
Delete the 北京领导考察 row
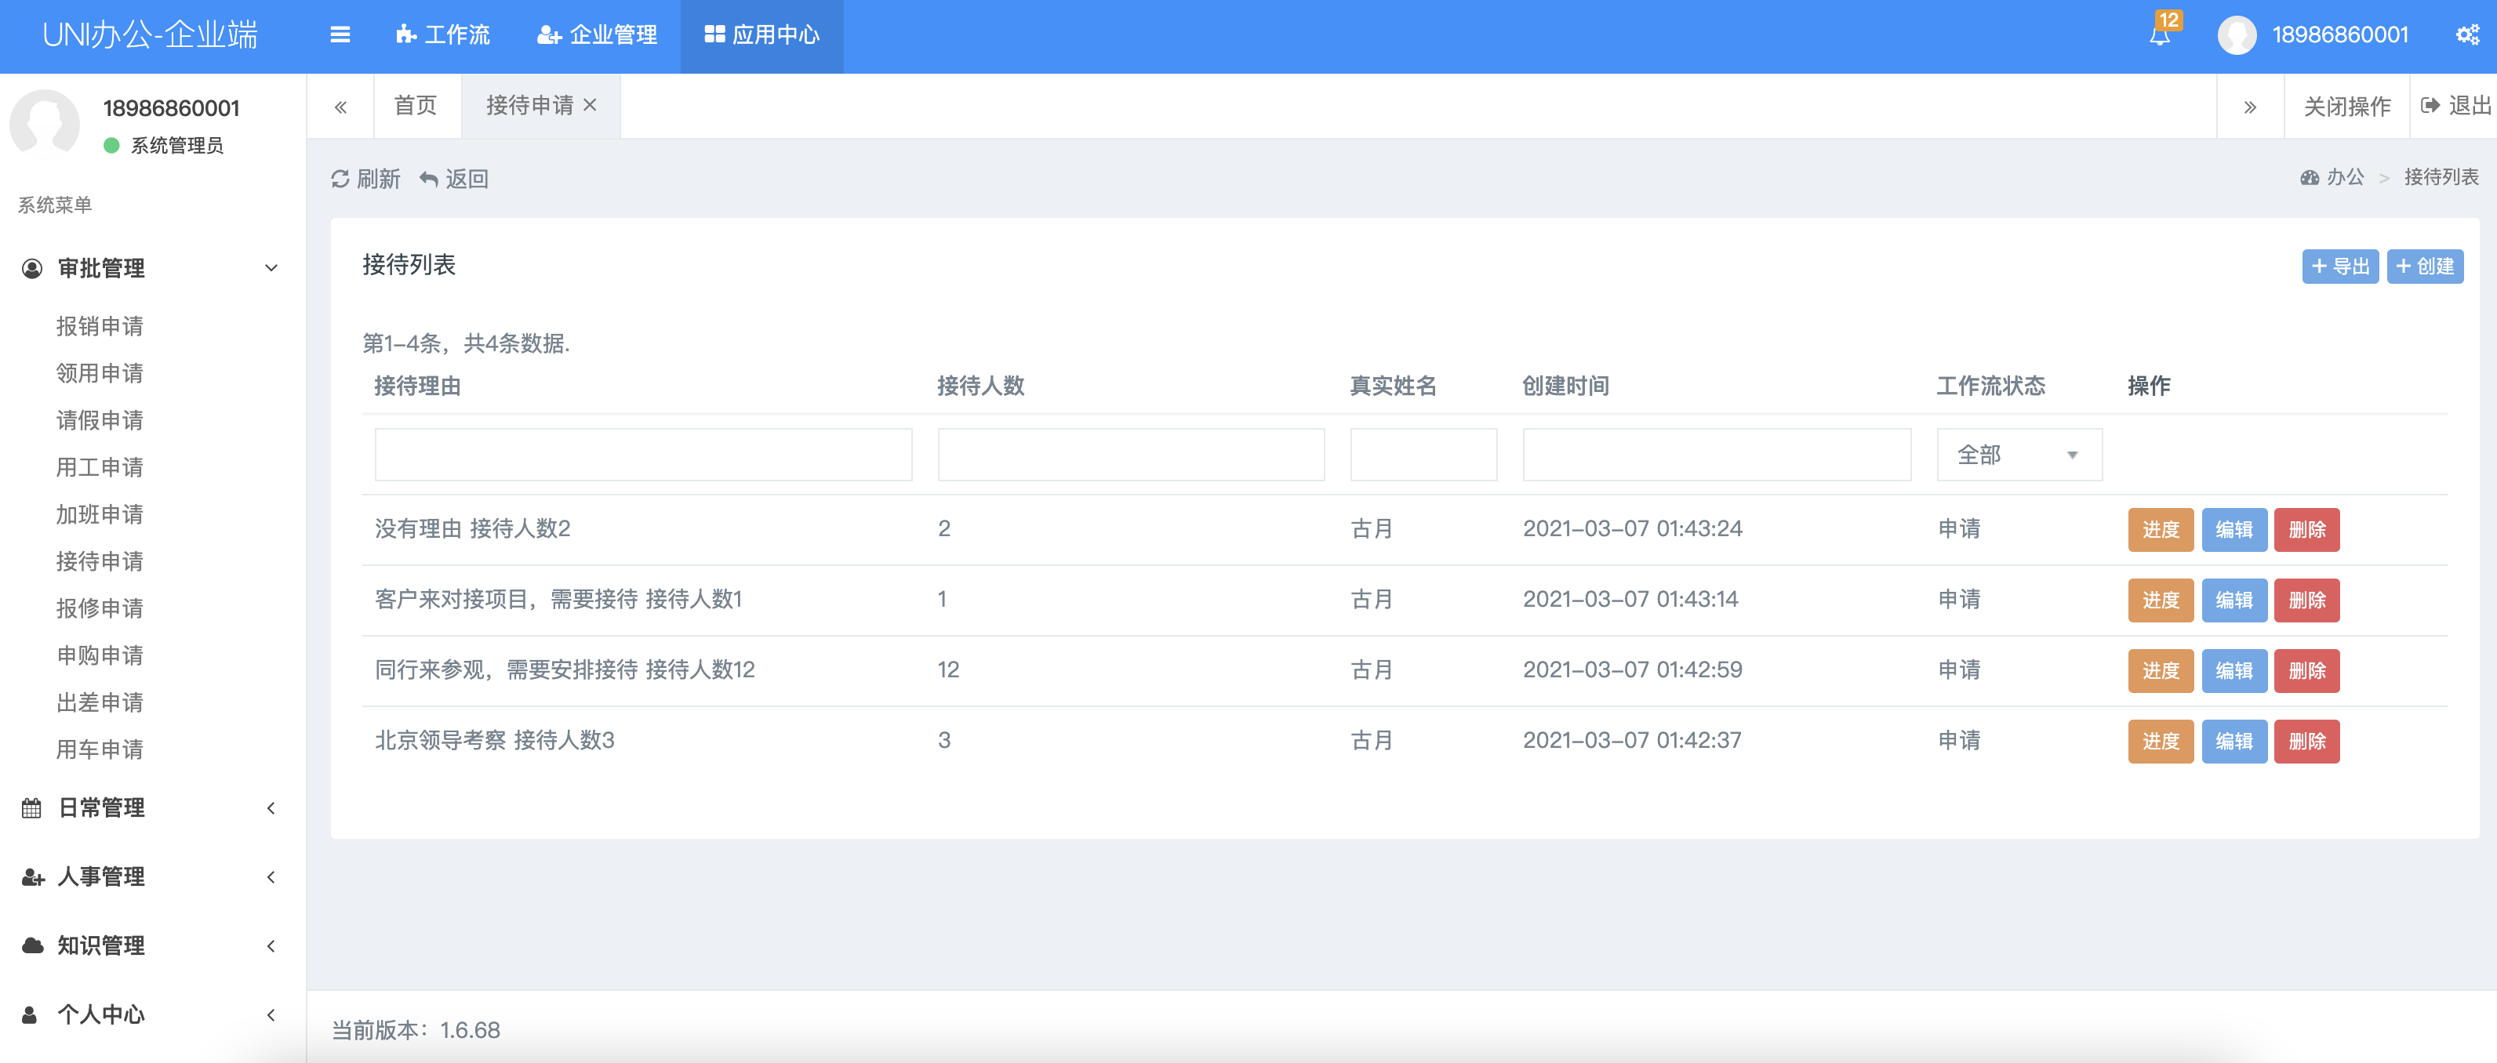pyautogui.click(x=2306, y=742)
